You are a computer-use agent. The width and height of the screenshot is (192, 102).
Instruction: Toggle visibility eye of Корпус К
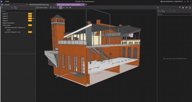pos(33,21)
